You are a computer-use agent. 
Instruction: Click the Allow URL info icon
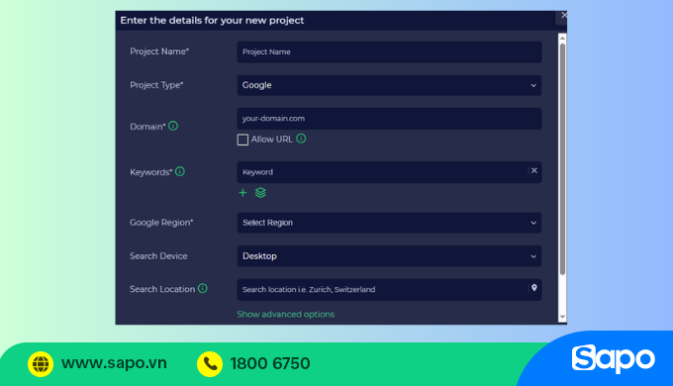(301, 139)
